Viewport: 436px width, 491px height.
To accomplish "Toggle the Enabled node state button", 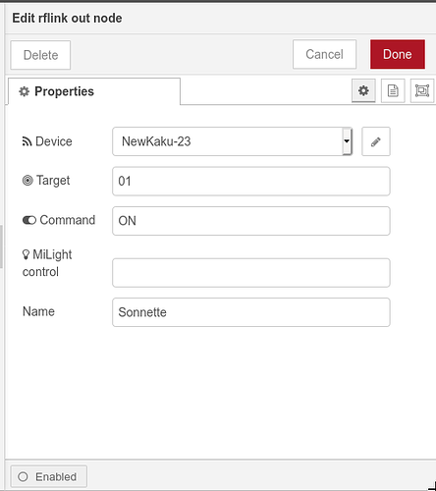I will pyautogui.click(x=49, y=476).
